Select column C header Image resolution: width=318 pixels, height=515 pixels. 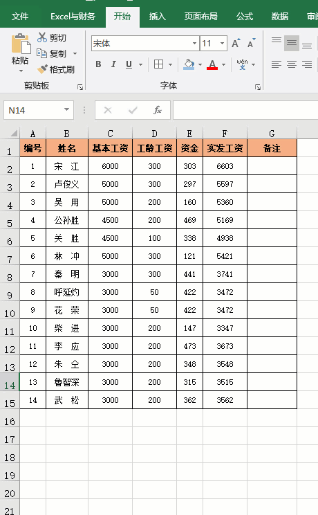click(111, 134)
